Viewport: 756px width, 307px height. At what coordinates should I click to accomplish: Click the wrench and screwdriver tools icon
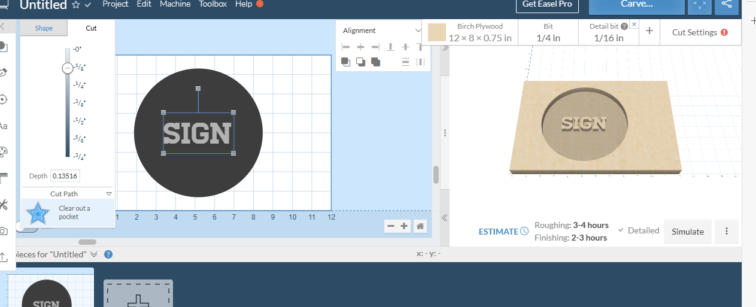click(3, 205)
